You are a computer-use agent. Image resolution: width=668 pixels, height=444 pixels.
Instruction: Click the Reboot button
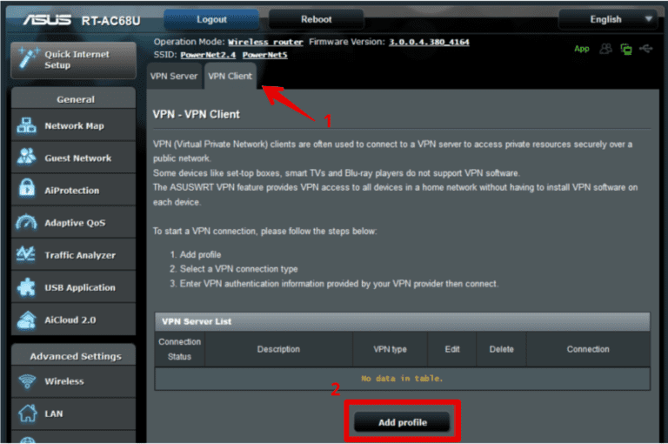tap(316, 19)
